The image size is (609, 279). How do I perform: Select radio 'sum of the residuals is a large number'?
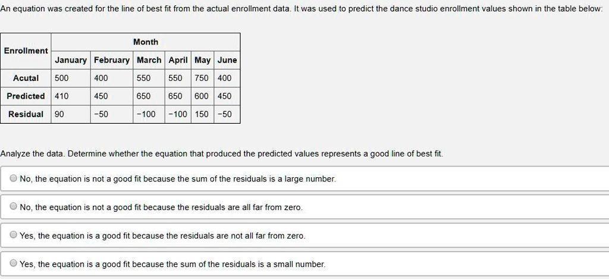14,178
